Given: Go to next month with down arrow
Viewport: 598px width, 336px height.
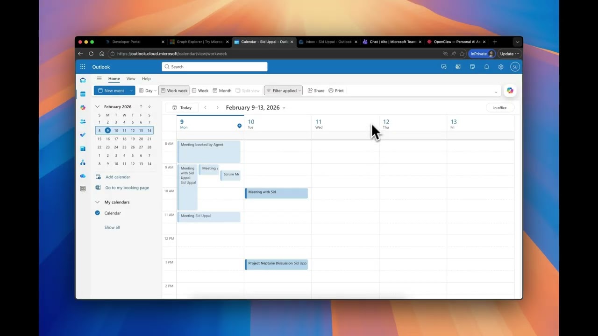Looking at the screenshot, I should [149, 106].
